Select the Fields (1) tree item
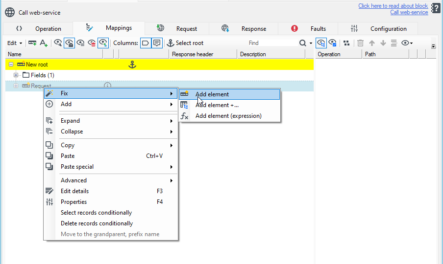443x264 pixels. pos(42,75)
